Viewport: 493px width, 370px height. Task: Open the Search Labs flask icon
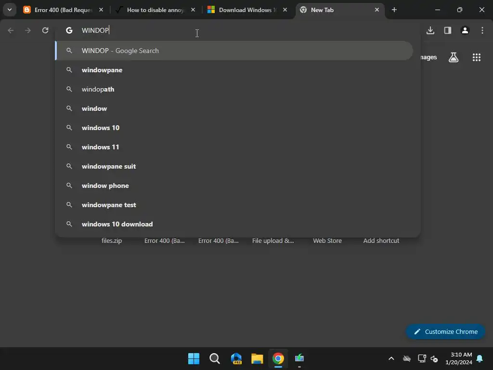(x=454, y=57)
